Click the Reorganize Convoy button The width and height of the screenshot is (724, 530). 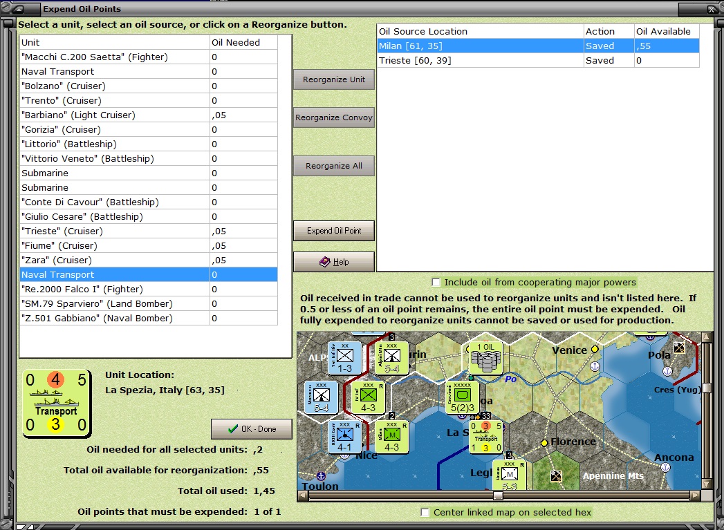point(334,117)
